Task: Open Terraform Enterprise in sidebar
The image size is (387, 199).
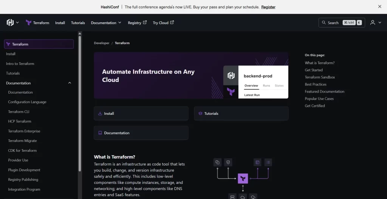Action: pyautogui.click(x=24, y=131)
